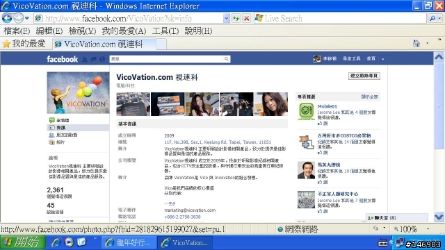
Task: Select the 資訊 info sidebar item
Action: [78, 128]
